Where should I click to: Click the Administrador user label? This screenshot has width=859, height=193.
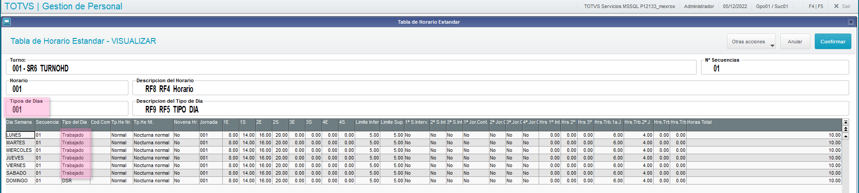point(699,6)
